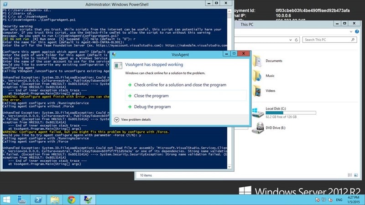365x205 pixels.
Task: Close the VsoAgent dialog window
Action: (x=244, y=53)
